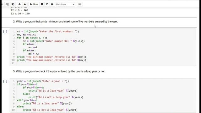Click the 'Enter a year' input line
201x113 pixels.
point(43,81)
